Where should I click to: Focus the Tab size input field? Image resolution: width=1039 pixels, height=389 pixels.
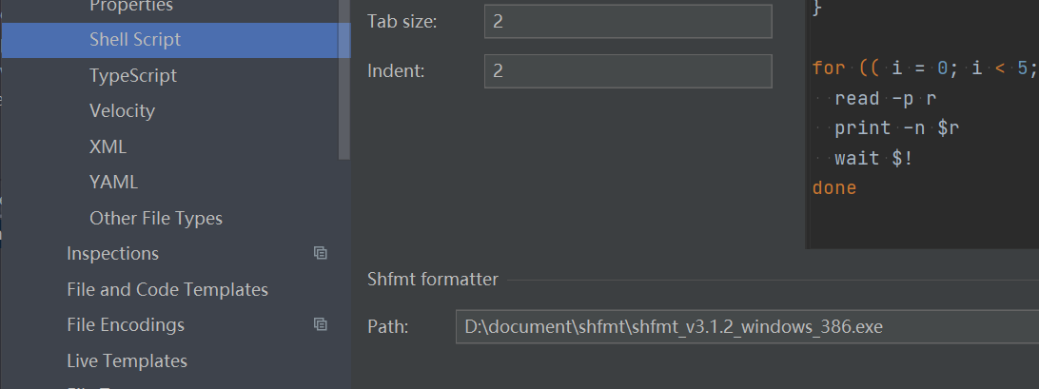627,22
